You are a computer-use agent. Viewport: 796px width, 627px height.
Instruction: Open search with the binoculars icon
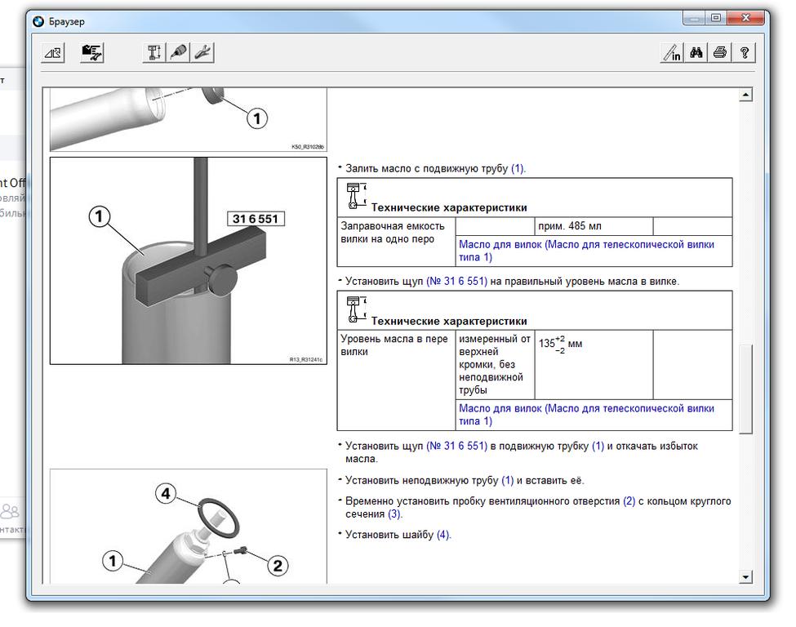click(696, 53)
